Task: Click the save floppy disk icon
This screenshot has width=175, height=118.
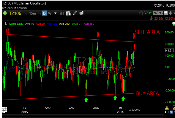Action: click(x=166, y=13)
